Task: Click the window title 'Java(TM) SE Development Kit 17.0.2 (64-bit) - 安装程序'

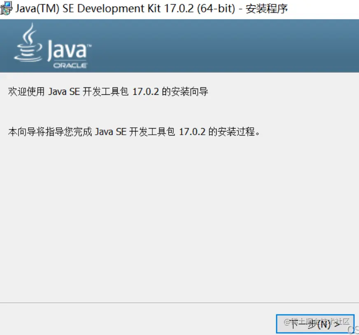Action: click(152, 9)
